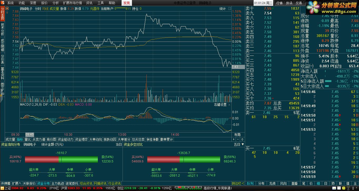Toggle the 成交量 indicator tab
This screenshot has width=359, height=191.
click(11, 139)
